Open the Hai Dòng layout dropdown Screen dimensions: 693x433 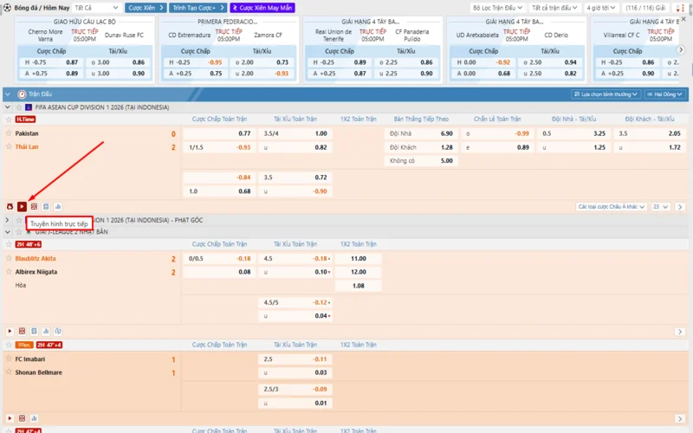(x=664, y=94)
